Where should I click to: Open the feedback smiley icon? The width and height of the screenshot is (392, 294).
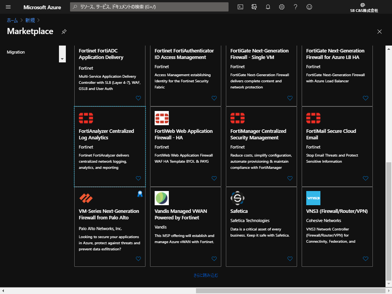(x=309, y=7)
